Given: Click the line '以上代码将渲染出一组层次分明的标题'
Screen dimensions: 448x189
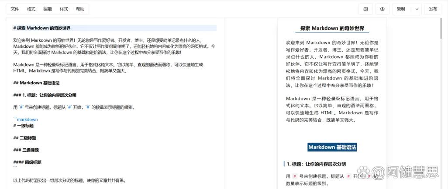Looking at the screenshot, I should [x=69, y=180].
